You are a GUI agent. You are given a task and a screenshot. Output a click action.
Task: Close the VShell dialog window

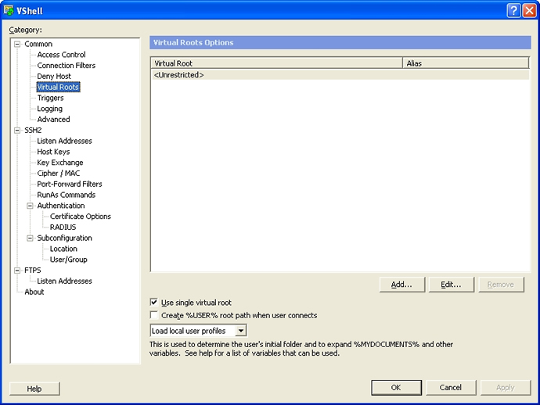point(529,11)
